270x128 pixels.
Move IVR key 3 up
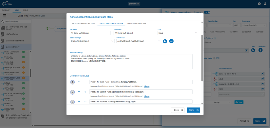tap(79, 102)
